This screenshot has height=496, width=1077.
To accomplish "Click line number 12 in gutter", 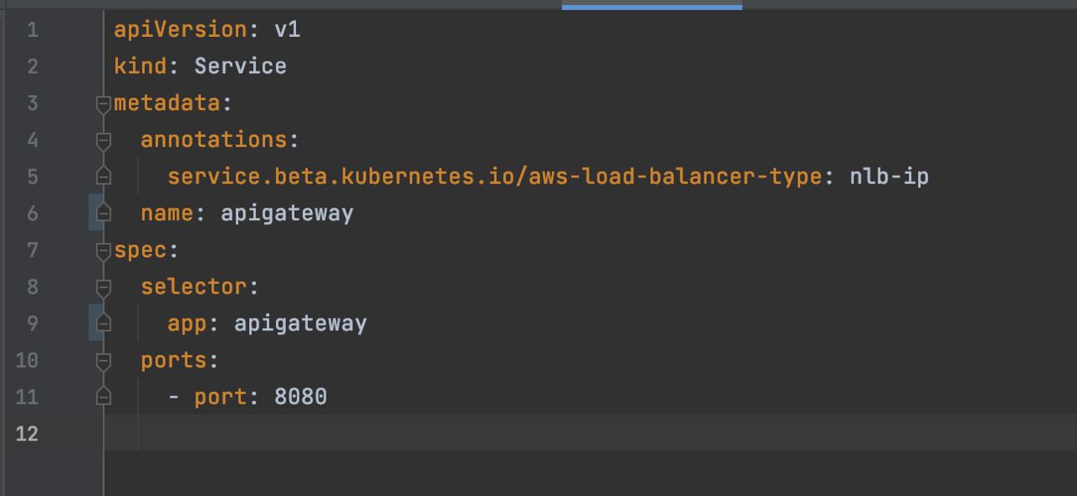I will point(27,434).
